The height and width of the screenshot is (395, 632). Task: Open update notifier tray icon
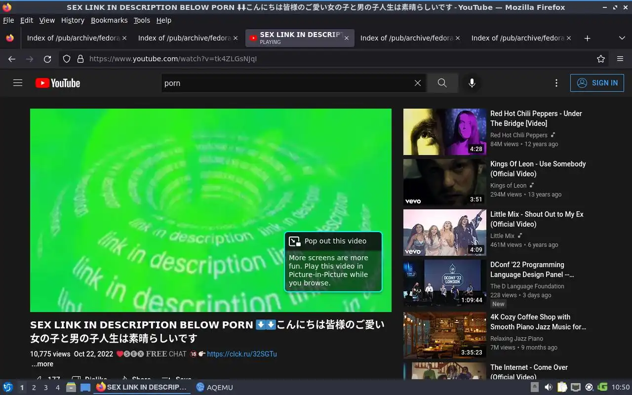[589, 387]
